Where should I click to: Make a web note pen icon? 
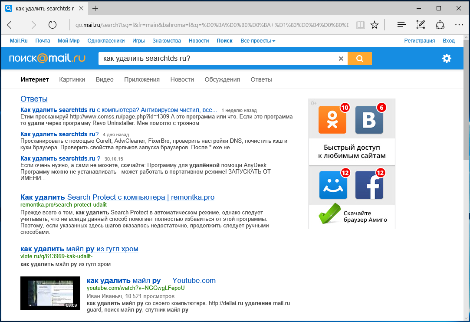pyautogui.click(x=421, y=25)
